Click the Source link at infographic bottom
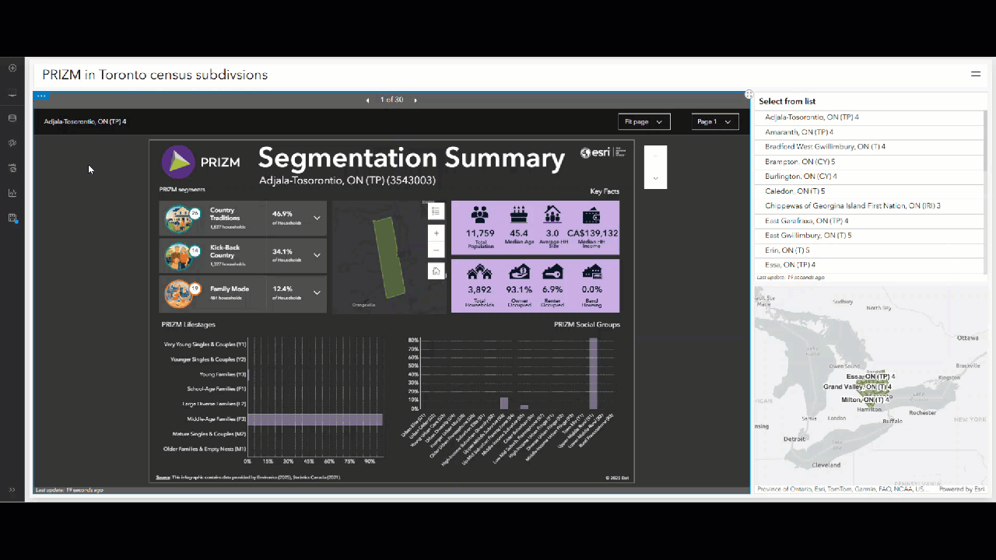This screenshot has width=996, height=560. (x=161, y=477)
